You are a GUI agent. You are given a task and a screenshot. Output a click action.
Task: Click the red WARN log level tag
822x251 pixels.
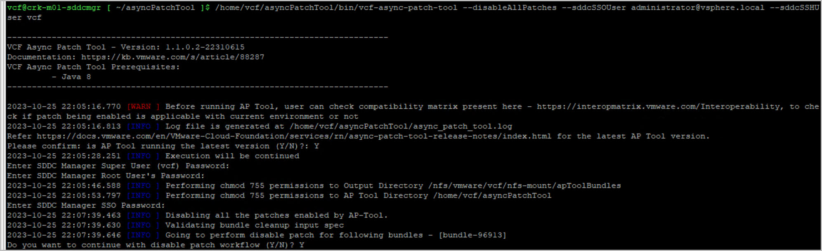[x=143, y=106]
